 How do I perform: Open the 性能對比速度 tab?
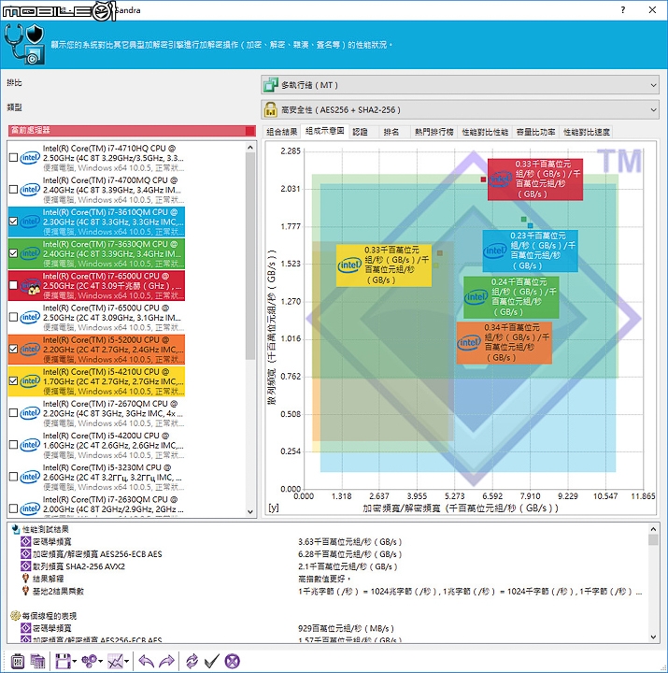(x=586, y=132)
